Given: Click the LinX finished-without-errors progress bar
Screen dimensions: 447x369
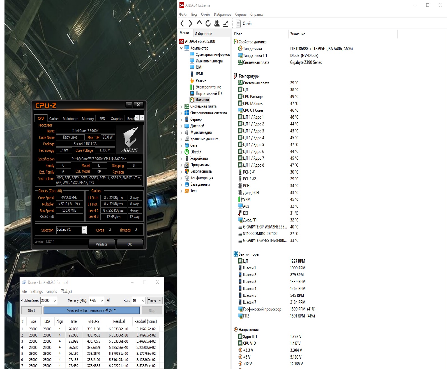Looking at the screenshot, I should [92, 310].
